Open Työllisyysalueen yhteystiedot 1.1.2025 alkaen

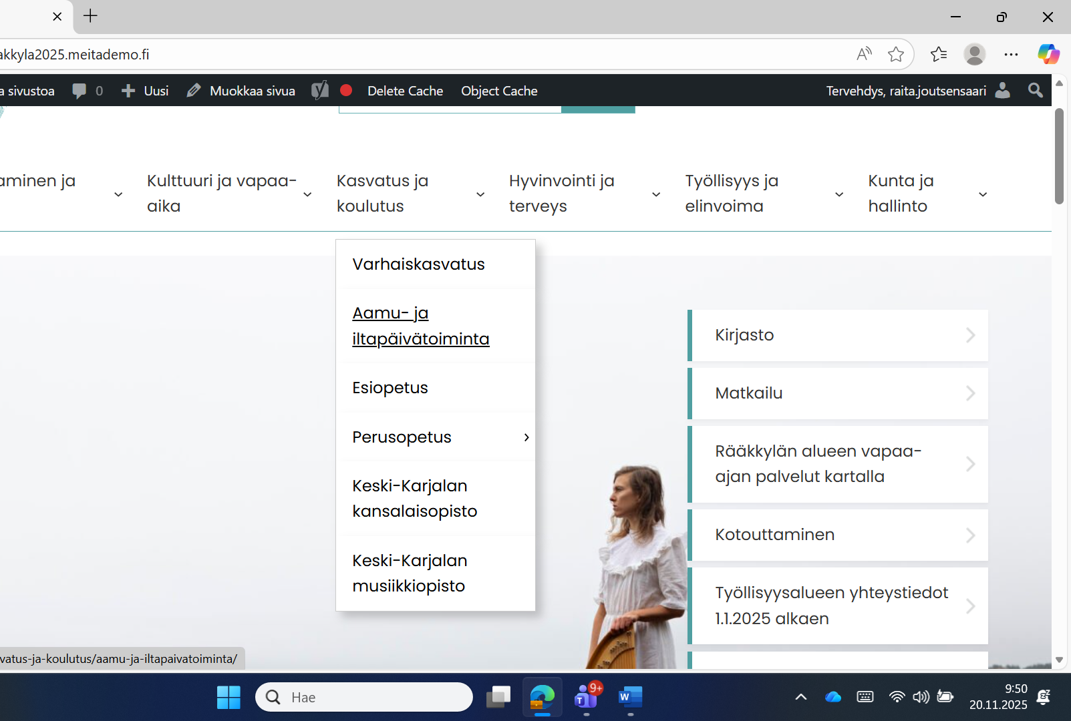click(x=832, y=605)
